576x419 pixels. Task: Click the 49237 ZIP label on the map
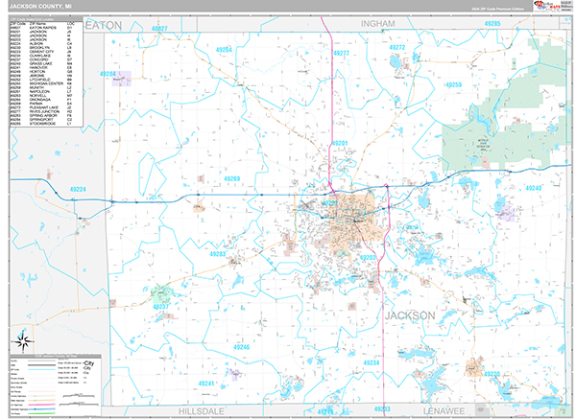point(161,307)
